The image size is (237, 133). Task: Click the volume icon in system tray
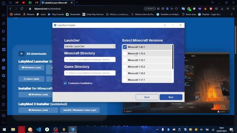pos(201,130)
